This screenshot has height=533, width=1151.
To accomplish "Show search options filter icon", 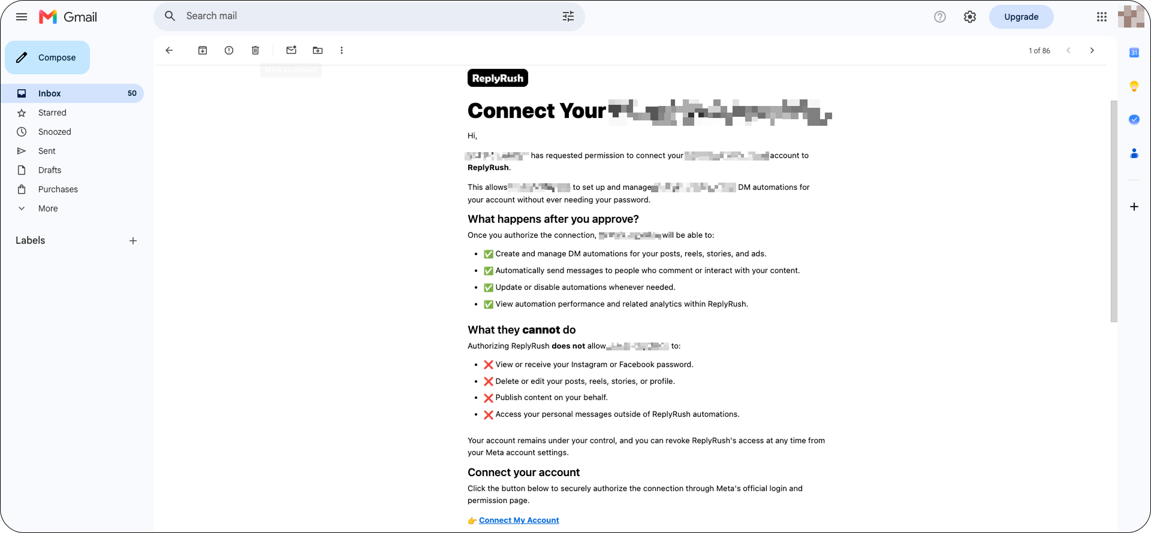I will pos(568,16).
